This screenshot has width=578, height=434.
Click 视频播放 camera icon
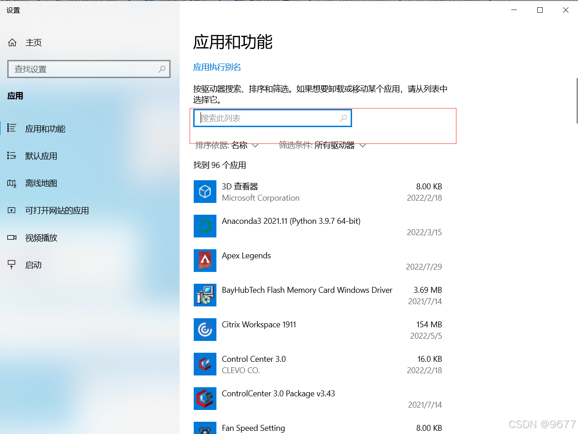click(12, 237)
